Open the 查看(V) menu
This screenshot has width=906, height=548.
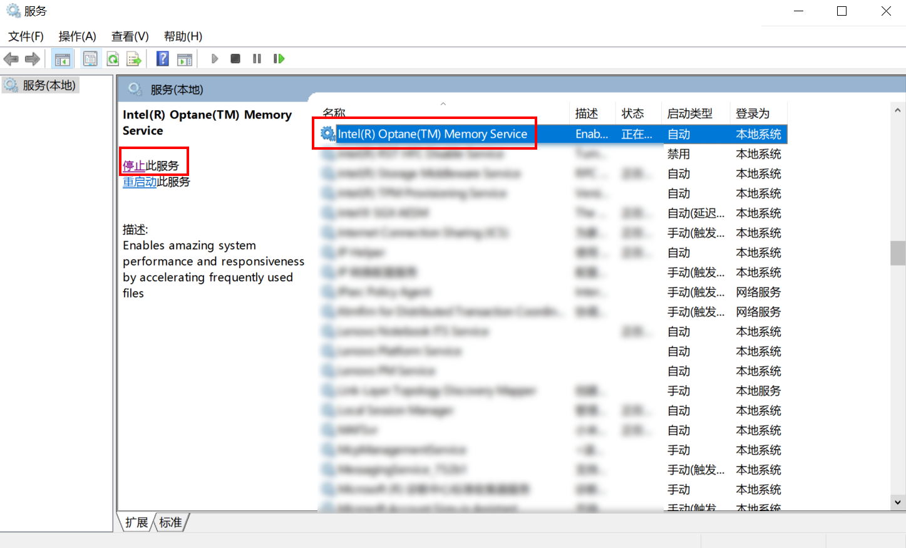coord(130,36)
